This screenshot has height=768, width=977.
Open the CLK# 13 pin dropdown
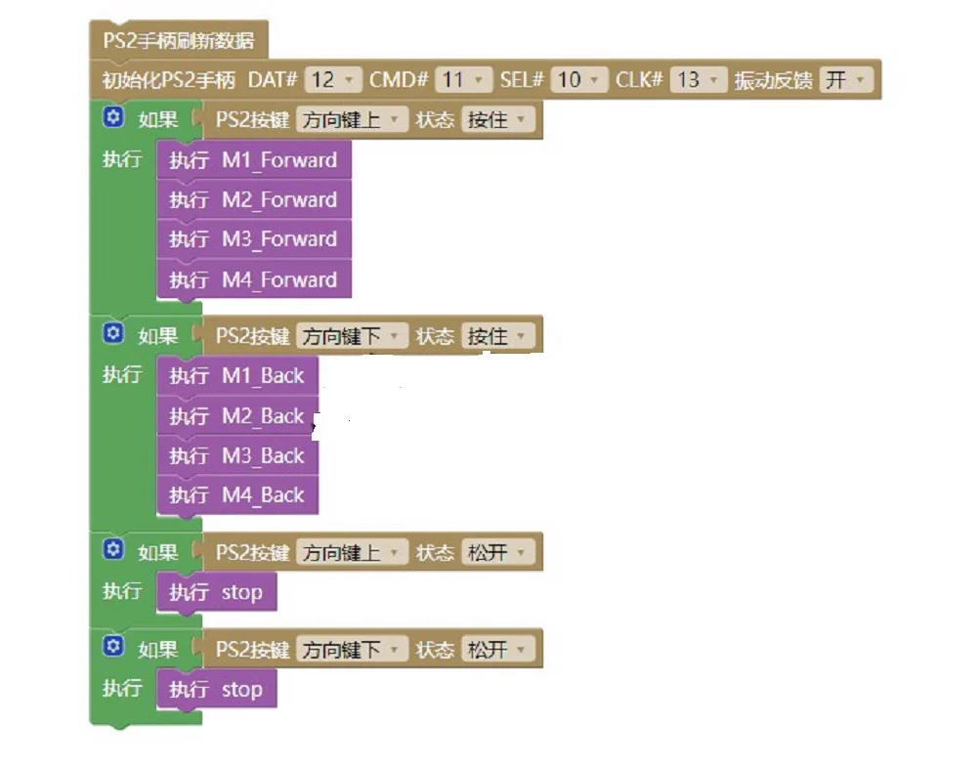(x=699, y=80)
